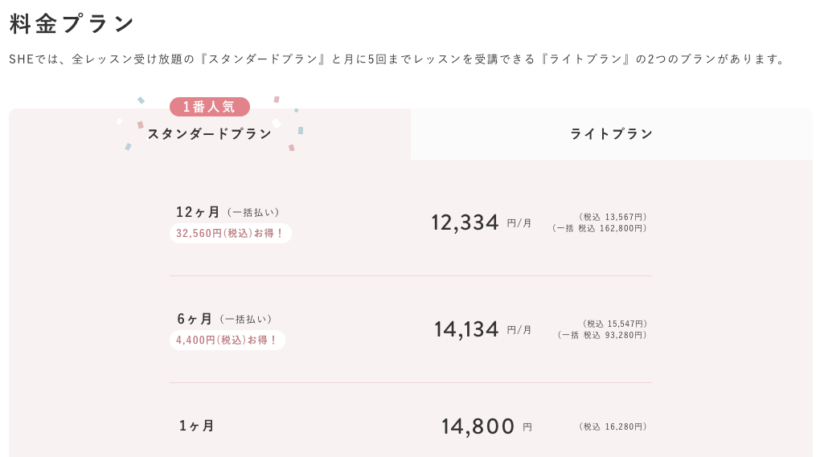Click the 14,800 price
The width and height of the screenshot is (816, 457).
[478, 426]
